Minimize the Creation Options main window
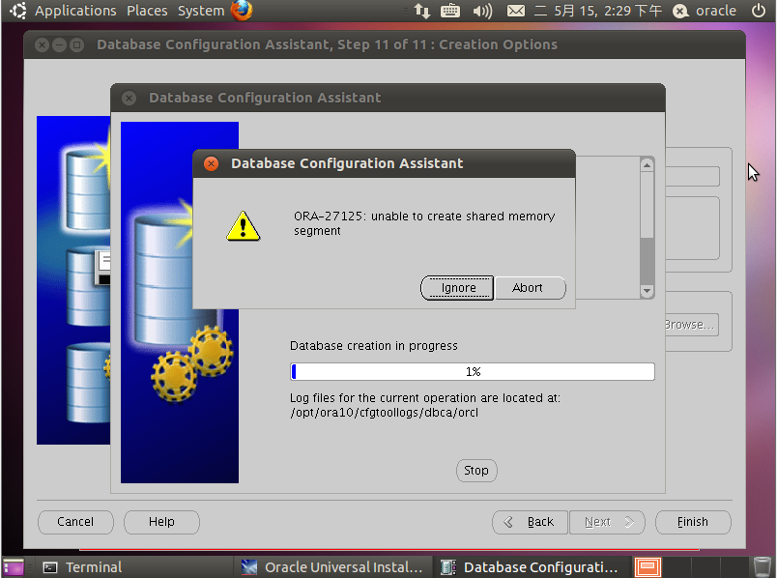Screen dimensions: 777x578 coord(60,45)
